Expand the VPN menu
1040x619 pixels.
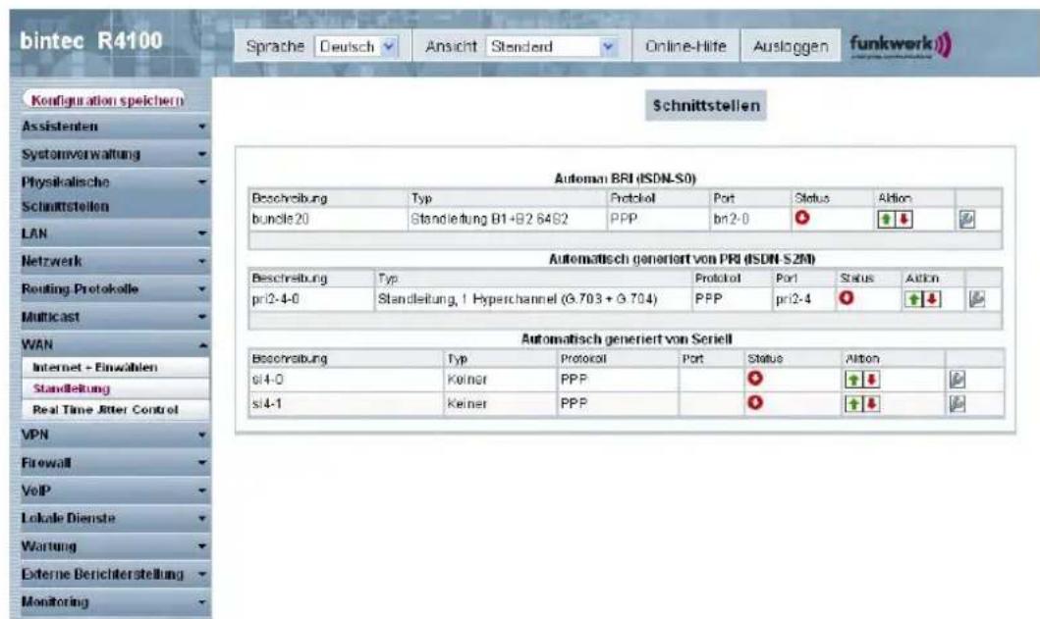115,435
